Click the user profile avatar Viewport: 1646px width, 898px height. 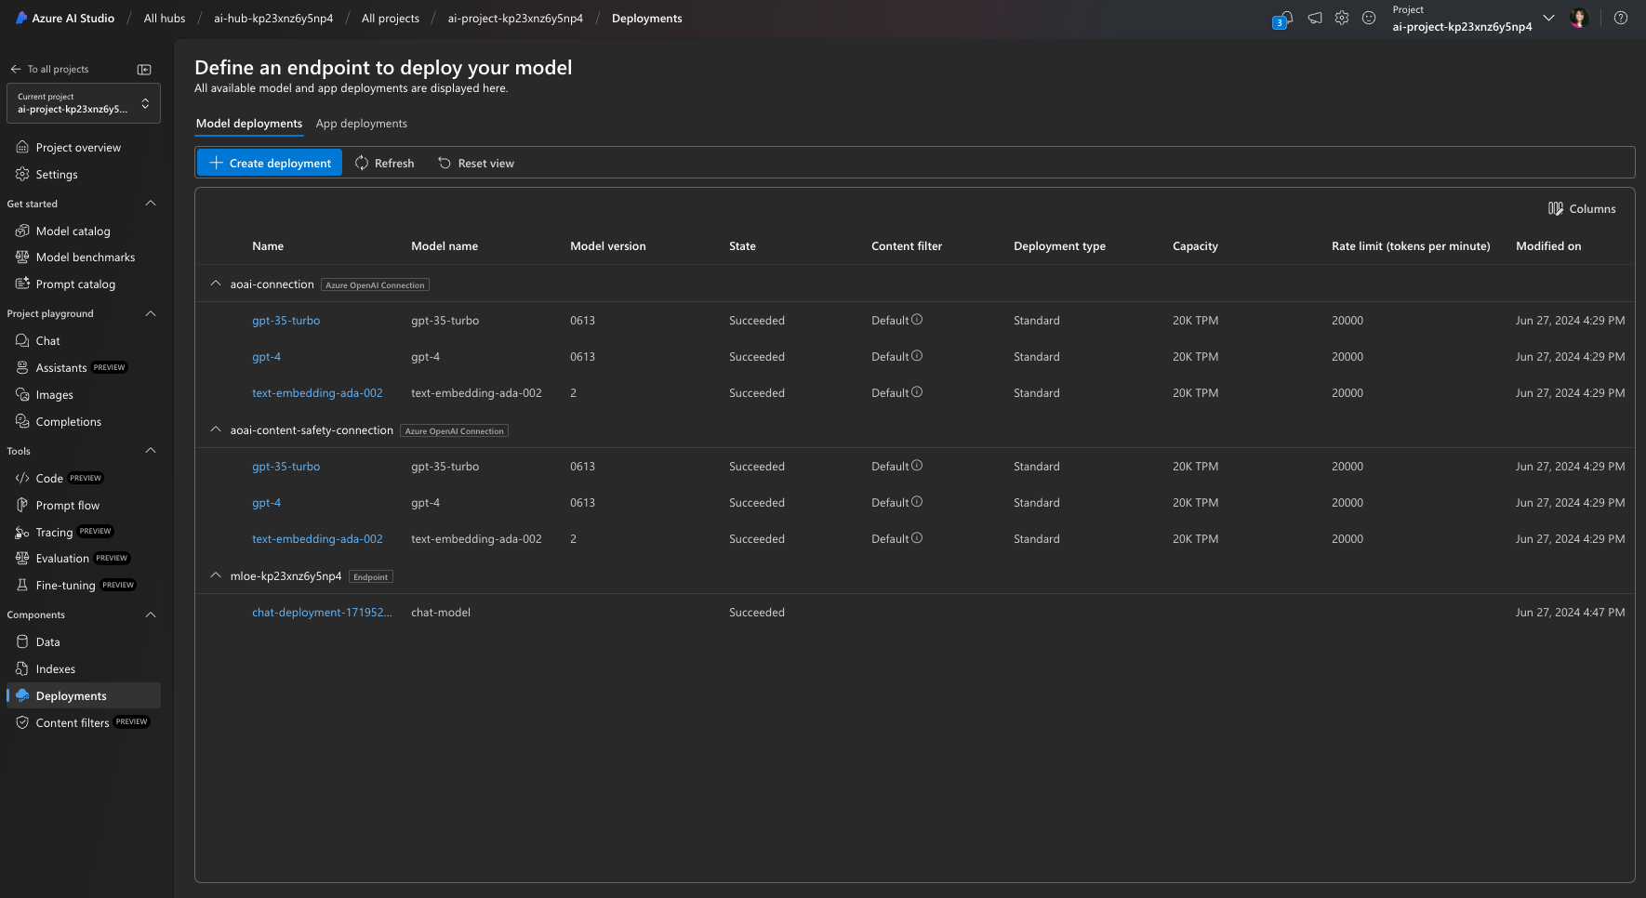point(1578,18)
